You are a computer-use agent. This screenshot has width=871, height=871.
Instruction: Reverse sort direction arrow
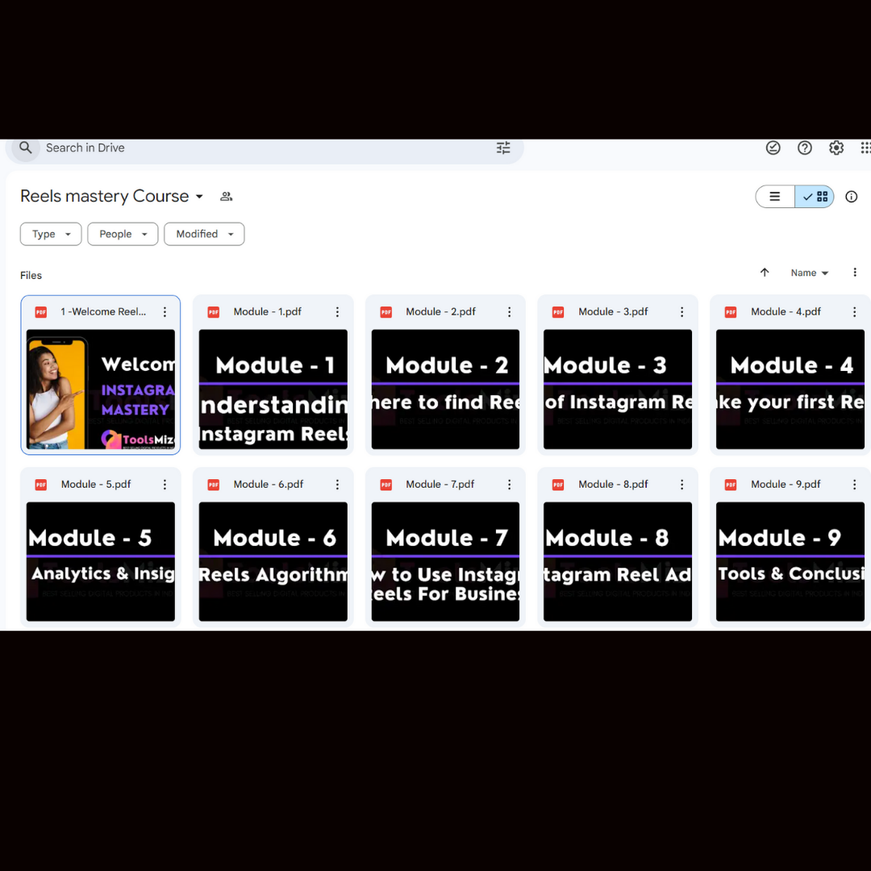point(765,273)
